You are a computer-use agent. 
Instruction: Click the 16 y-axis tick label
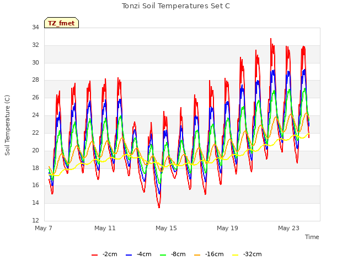point(35,185)
